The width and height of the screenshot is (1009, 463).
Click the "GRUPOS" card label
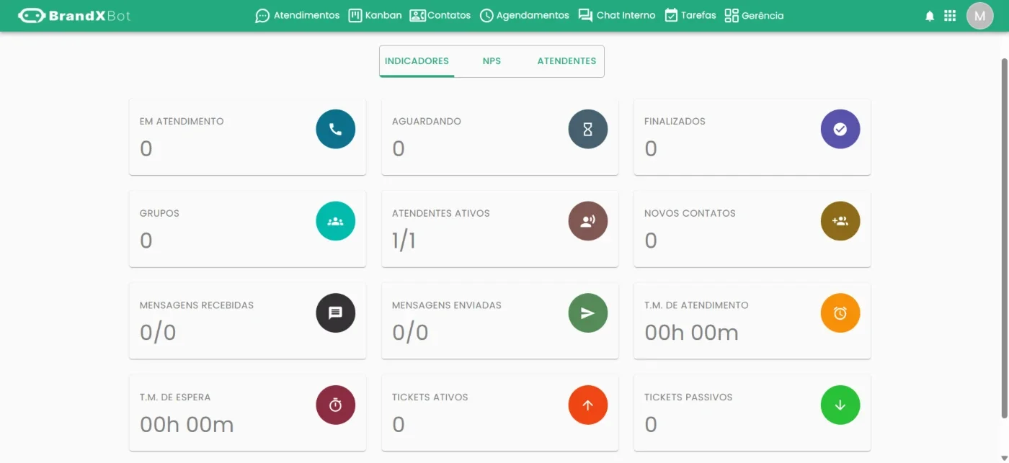coord(159,214)
